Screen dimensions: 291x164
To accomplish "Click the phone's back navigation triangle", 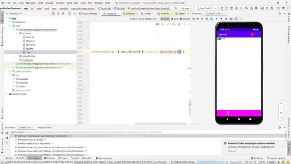I will 227,119.
